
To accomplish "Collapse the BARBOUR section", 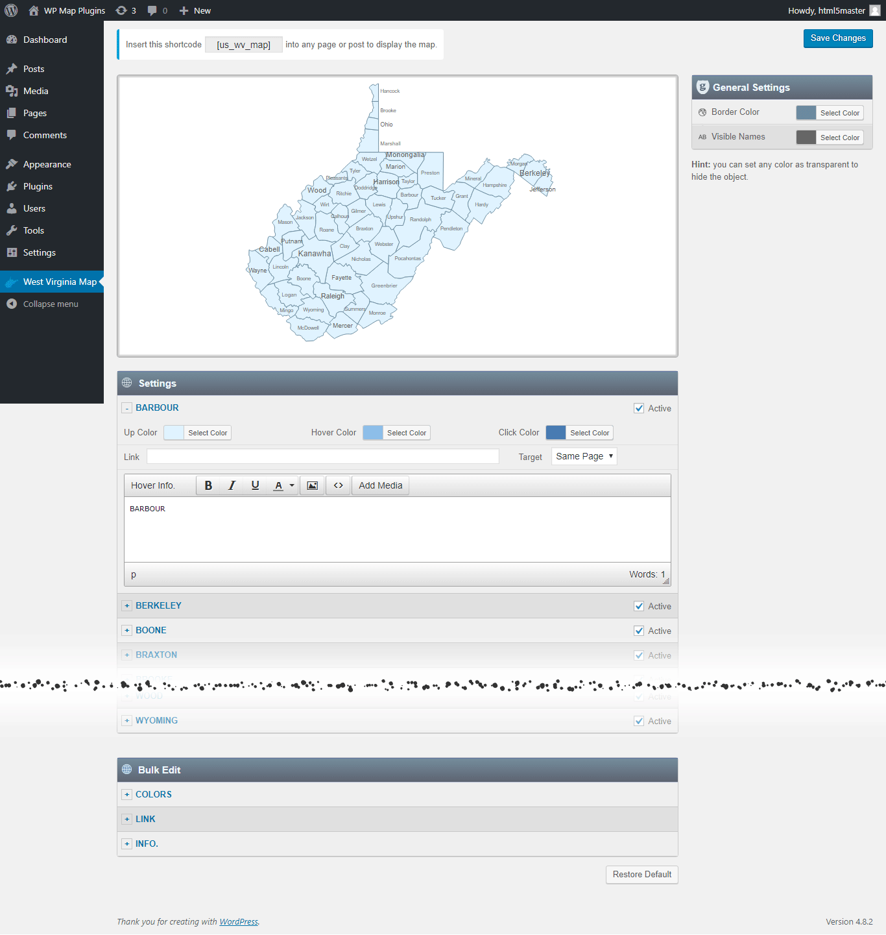I will (x=127, y=408).
